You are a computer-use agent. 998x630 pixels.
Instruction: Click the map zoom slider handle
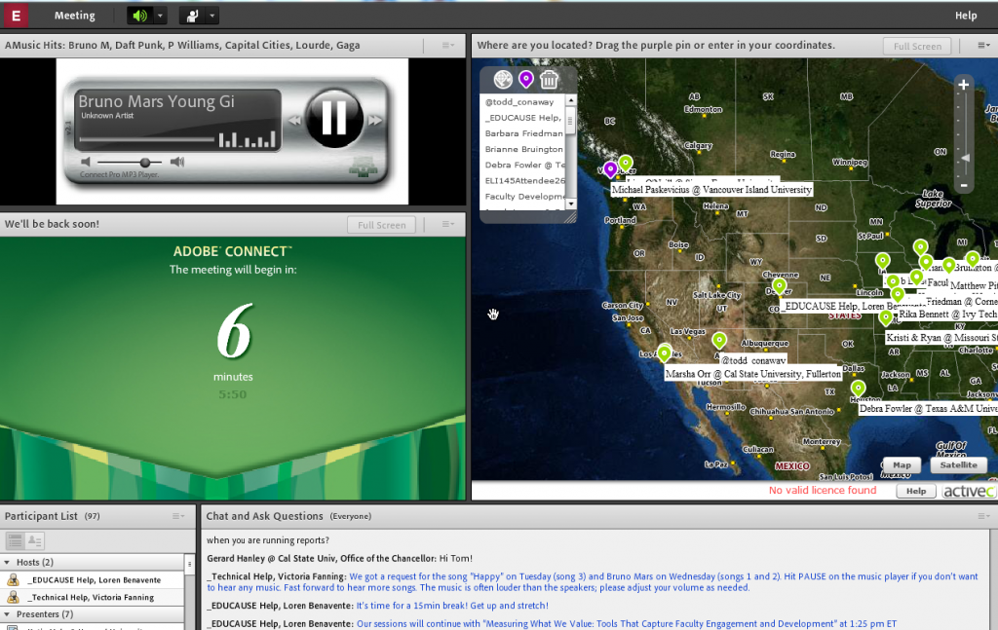966,158
